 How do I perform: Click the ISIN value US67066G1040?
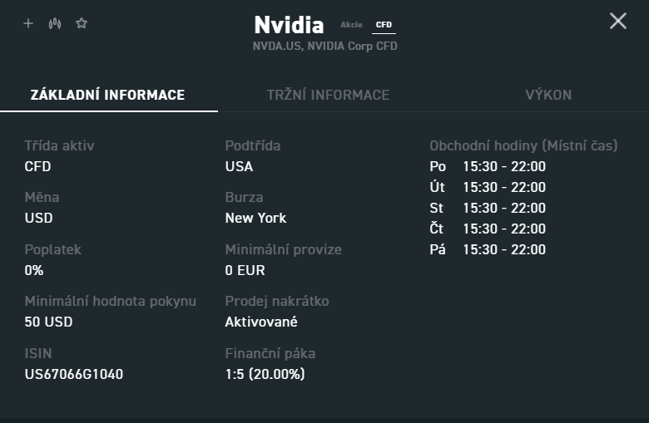pos(74,374)
